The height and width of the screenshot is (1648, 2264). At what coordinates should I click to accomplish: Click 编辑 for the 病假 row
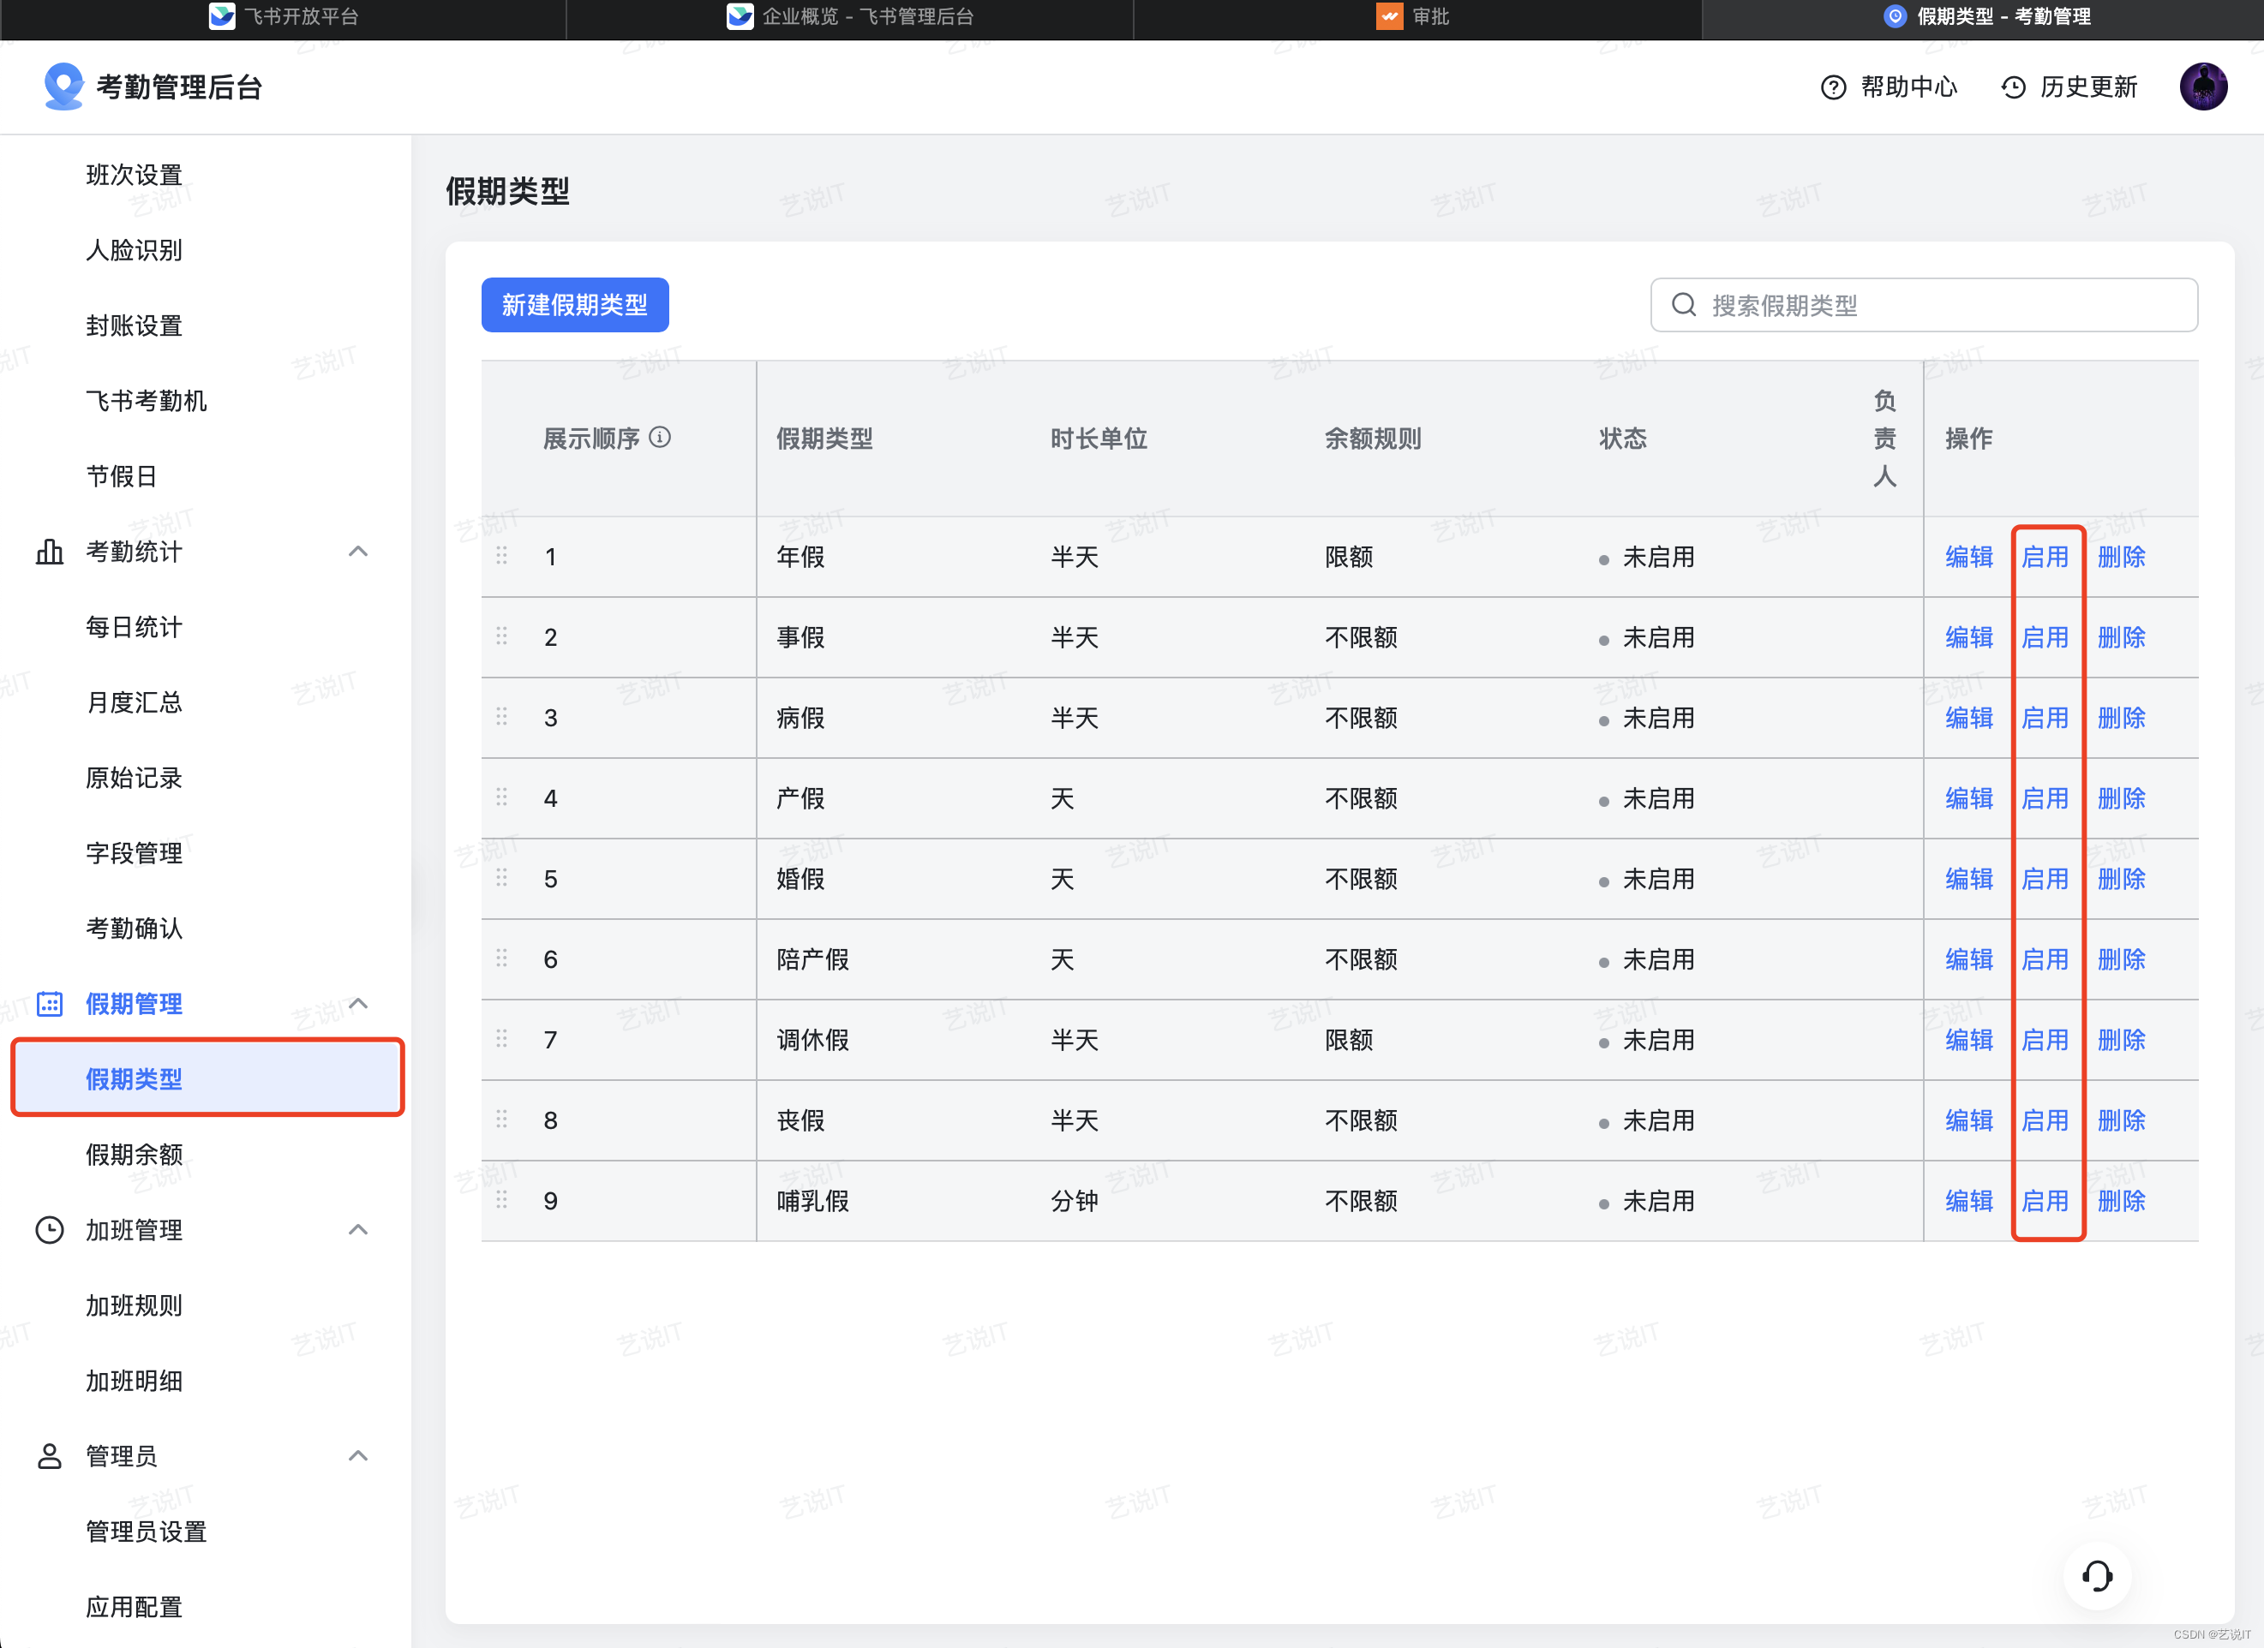1968,719
